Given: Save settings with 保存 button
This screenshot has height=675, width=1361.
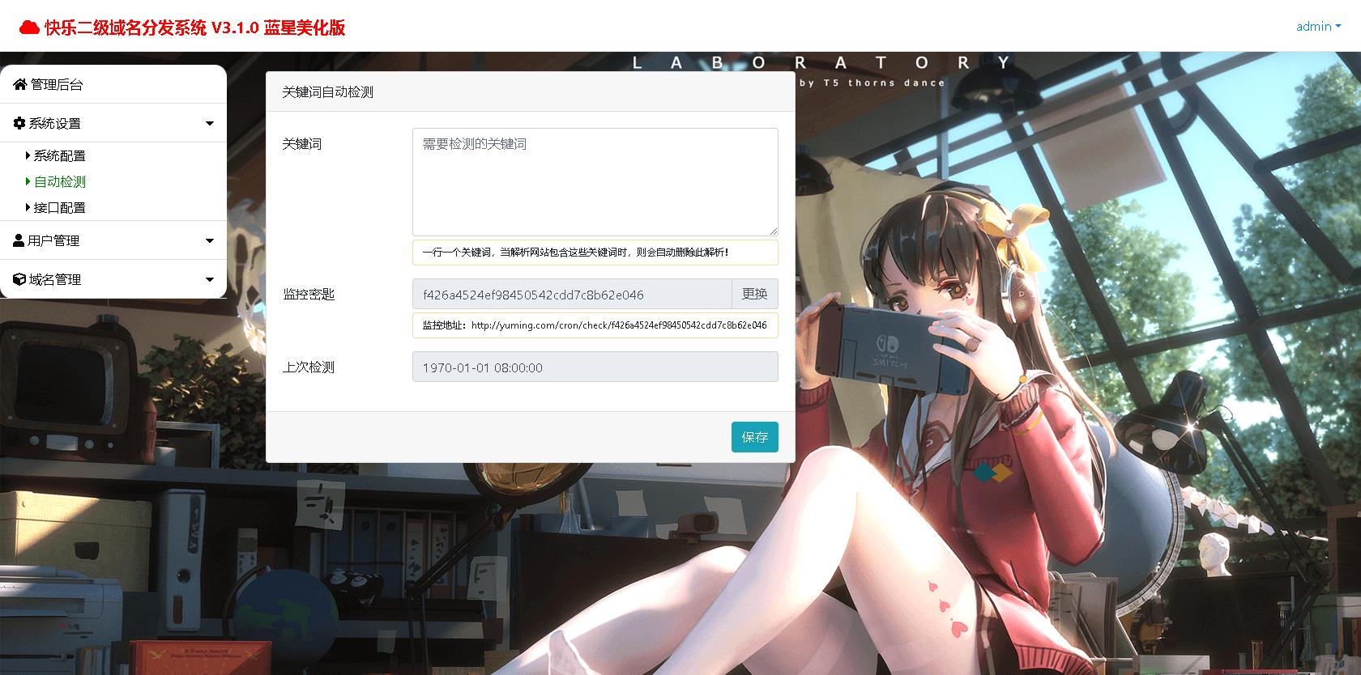Looking at the screenshot, I should click(755, 437).
